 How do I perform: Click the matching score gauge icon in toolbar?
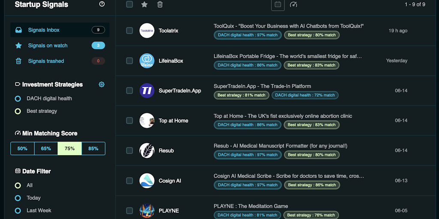tap(293, 4)
